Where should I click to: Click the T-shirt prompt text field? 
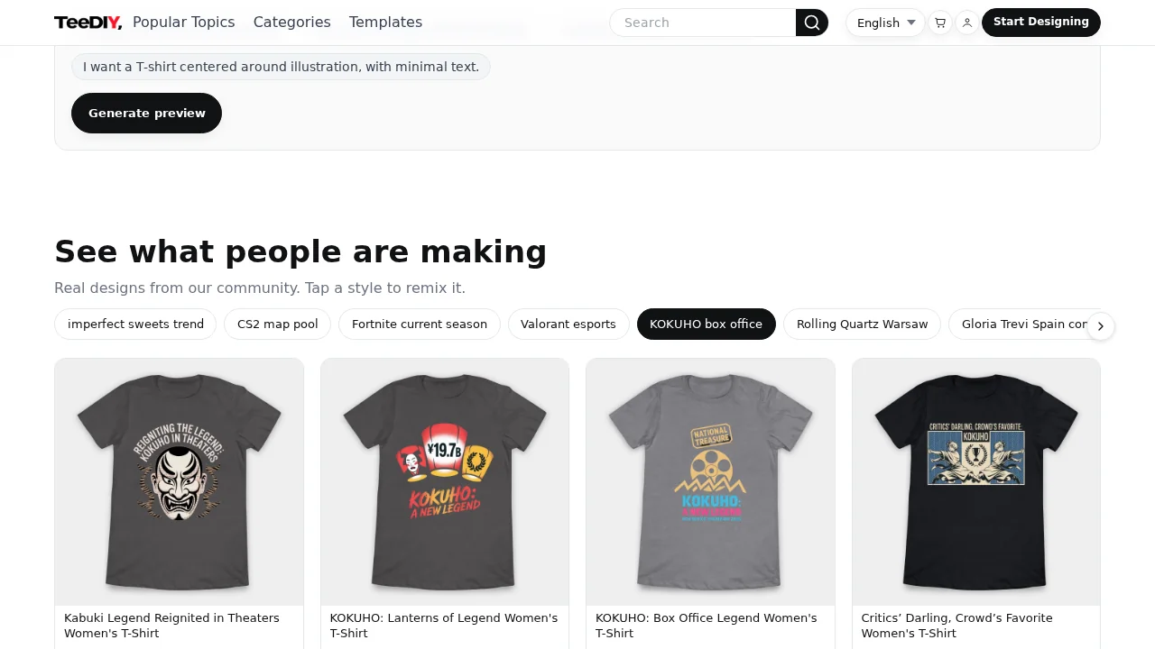point(281,67)
